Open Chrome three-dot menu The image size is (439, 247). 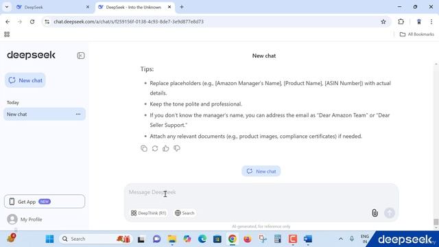pos(431,21)
